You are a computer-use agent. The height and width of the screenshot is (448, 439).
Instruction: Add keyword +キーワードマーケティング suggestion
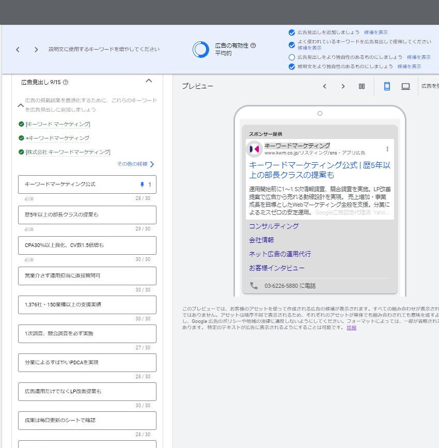pyautogui.click(x=57, y=138)
